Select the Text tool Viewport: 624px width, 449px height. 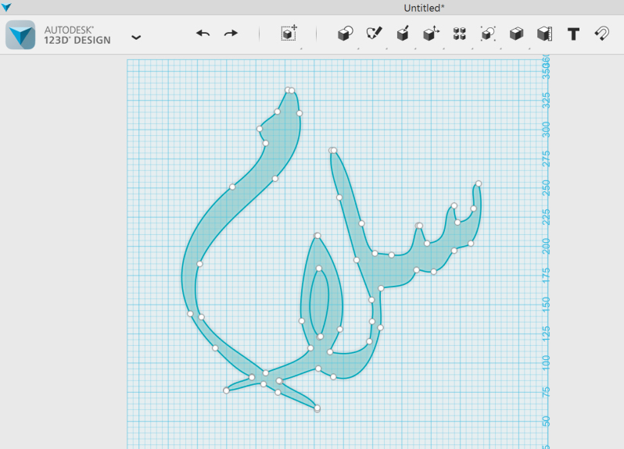(x=573, y=34)
